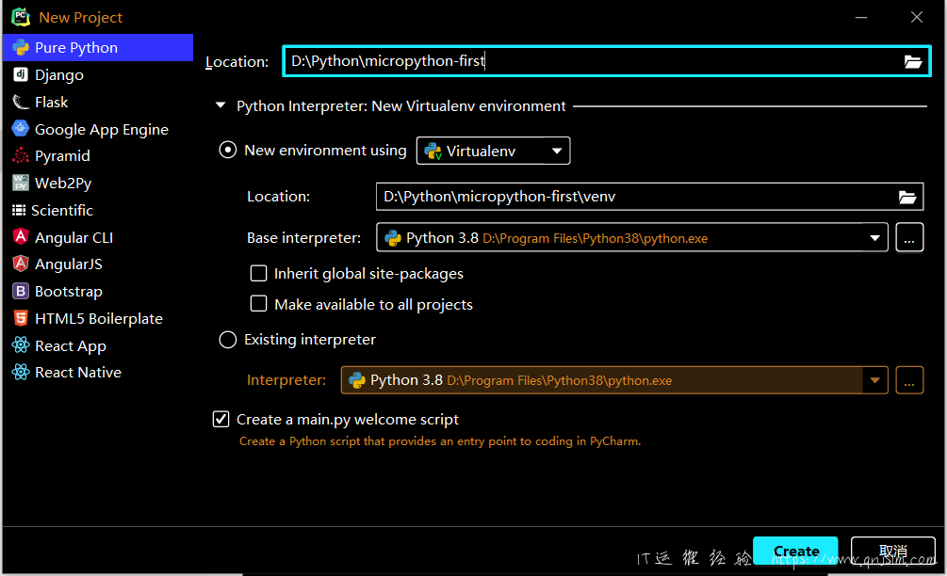947x576 pixels.
Task: Choose HTML5 Boilerplate project type
Action: click(98, 318)
